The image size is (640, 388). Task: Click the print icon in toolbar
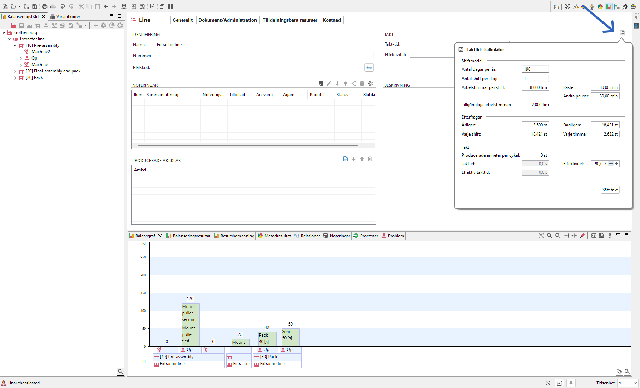pos(44,7)
